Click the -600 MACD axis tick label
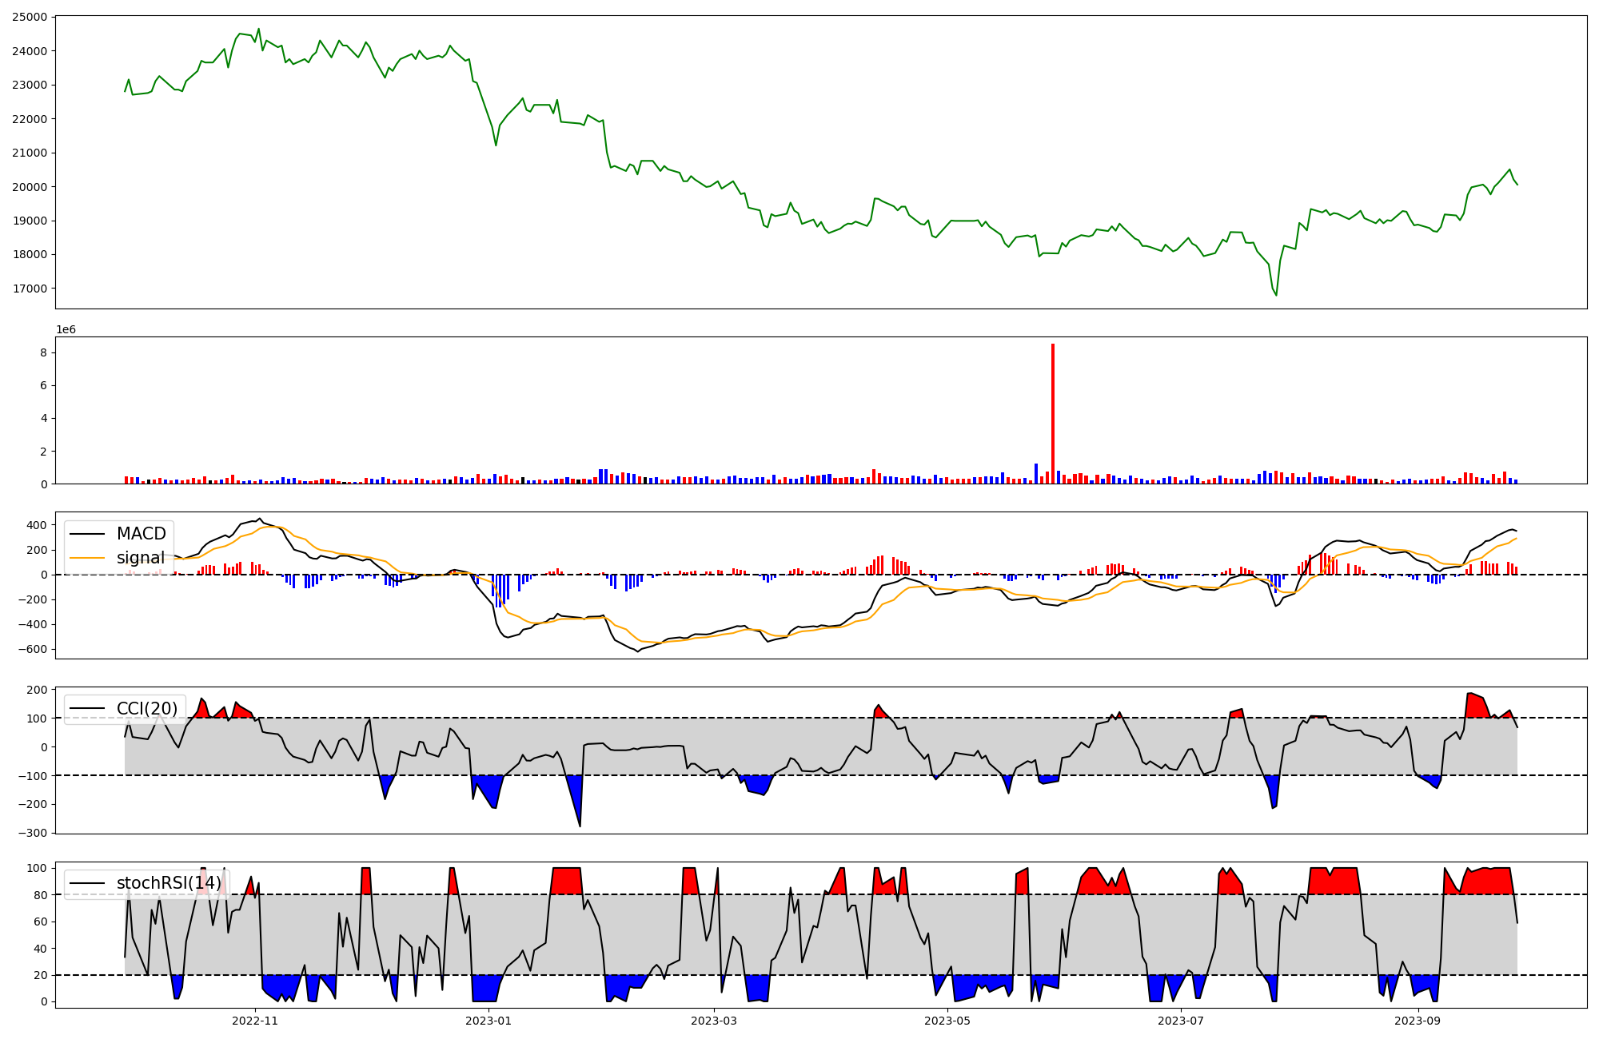This screenshot has height=1039, width=1599. pyautogui.click(x=33, y=649)
